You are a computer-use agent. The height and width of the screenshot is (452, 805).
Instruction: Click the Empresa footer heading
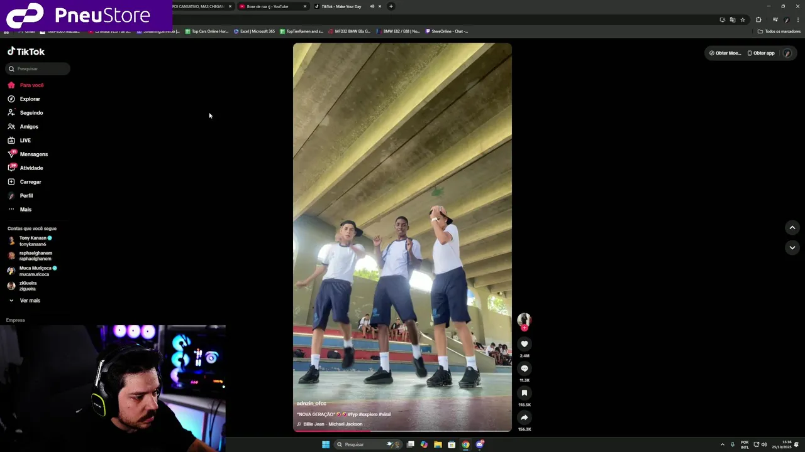15,320
